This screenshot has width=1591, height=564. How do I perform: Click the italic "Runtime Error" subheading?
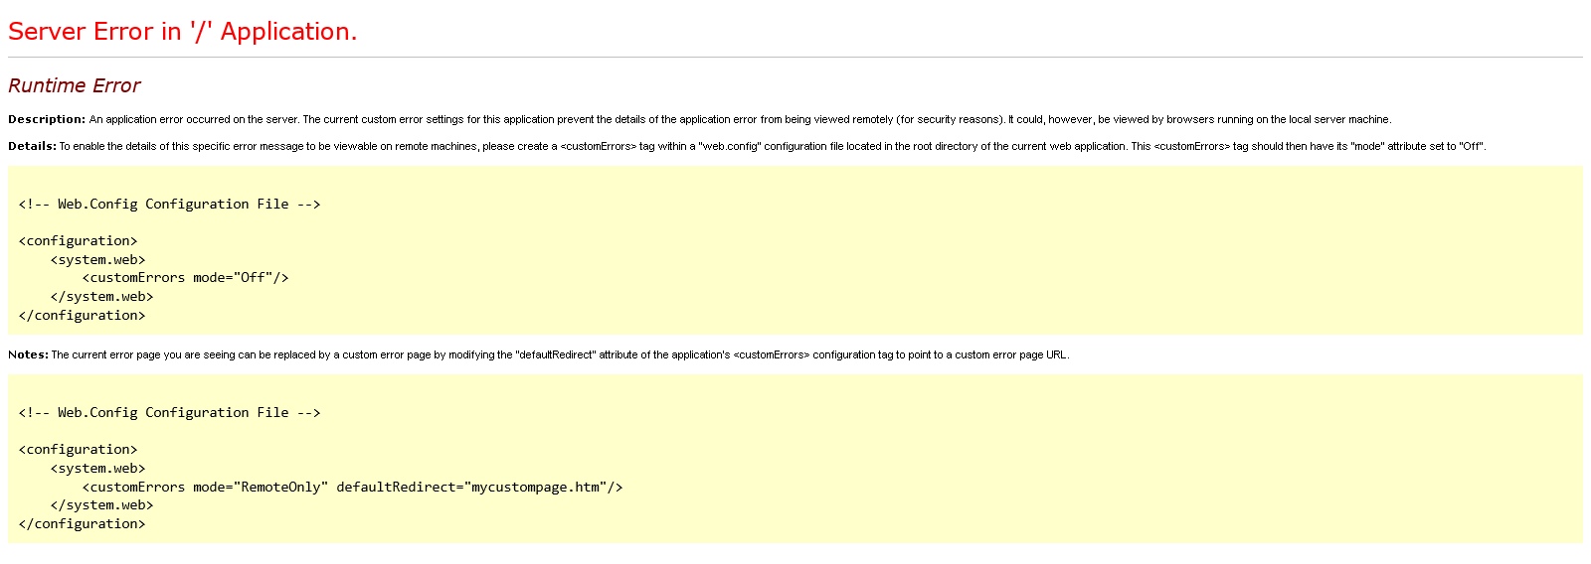pos(75,85)
